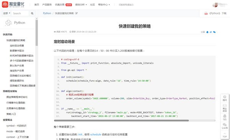Image resolution: width=230 pixels, height=140 pixels.
Task: Select 策略程序架构 section in sidebar
Action: point(10,91)
